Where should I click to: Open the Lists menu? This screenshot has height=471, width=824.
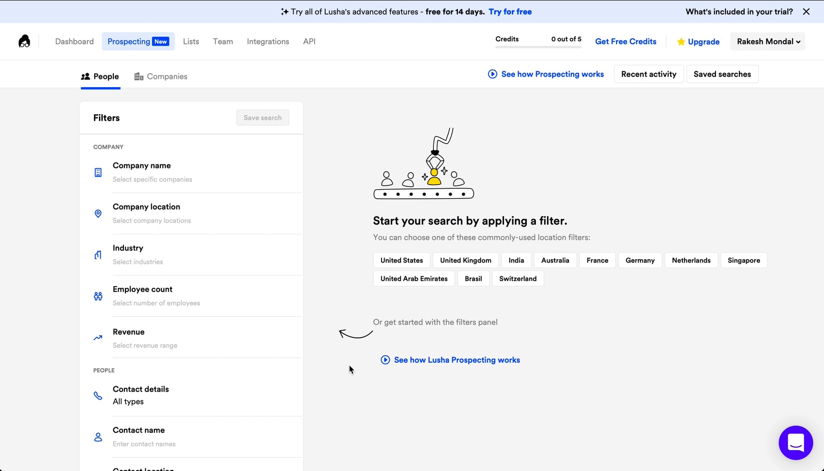[191, 41]
